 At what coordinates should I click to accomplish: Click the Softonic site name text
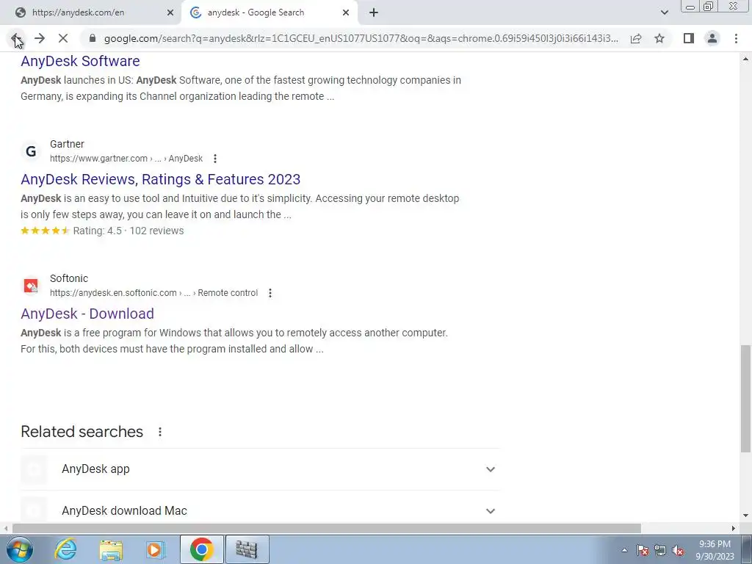tap(69, 278)
